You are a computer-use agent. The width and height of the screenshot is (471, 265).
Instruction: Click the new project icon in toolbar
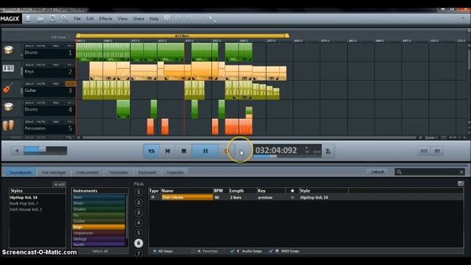click(x=28, y=18)
